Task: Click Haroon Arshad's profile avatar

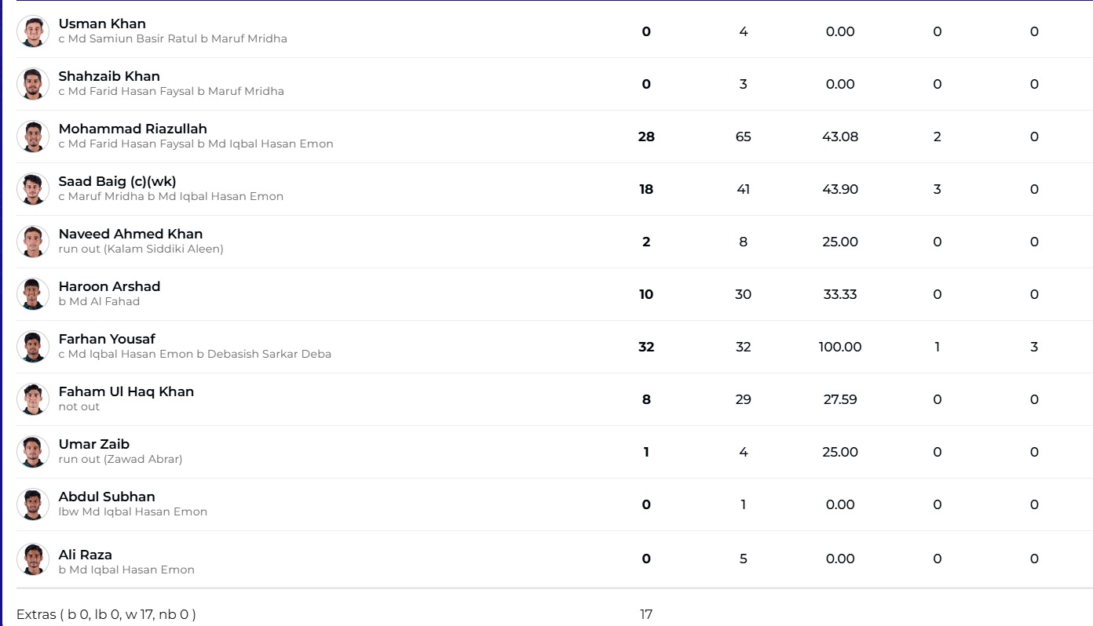Action: [33, 294]
